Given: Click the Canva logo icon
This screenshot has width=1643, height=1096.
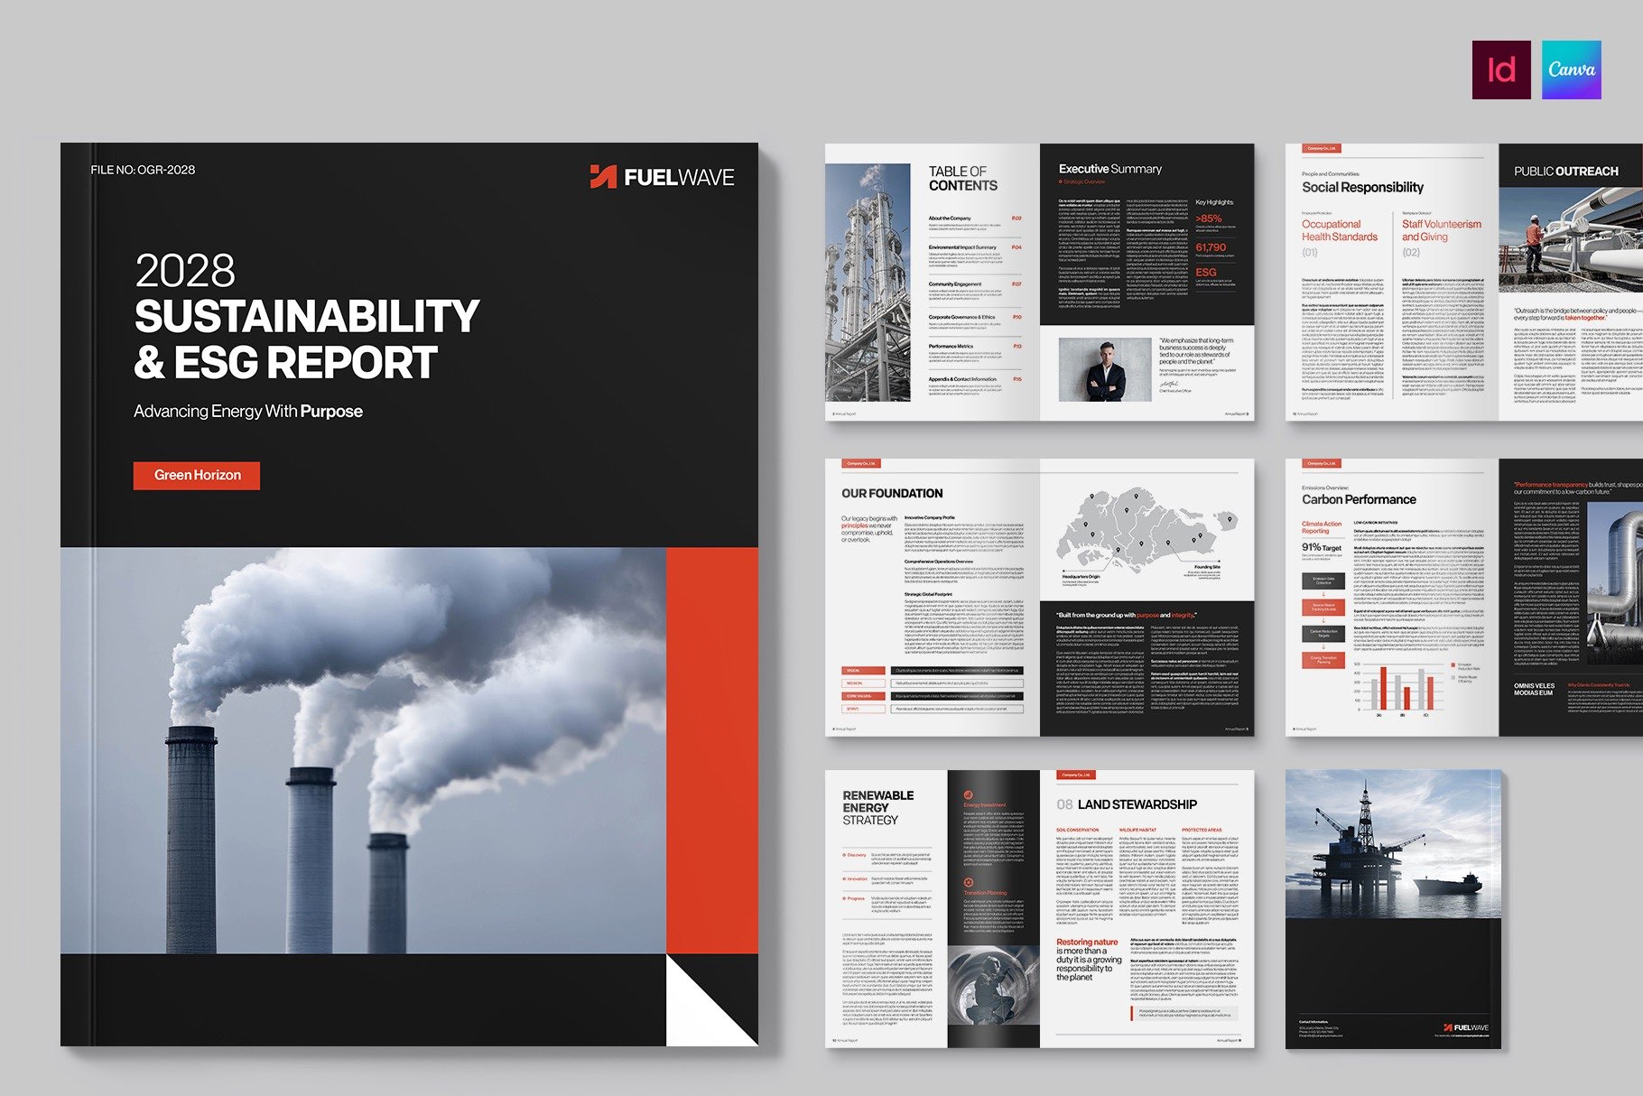Looking at the screenshot, I should pos(1571,70).
